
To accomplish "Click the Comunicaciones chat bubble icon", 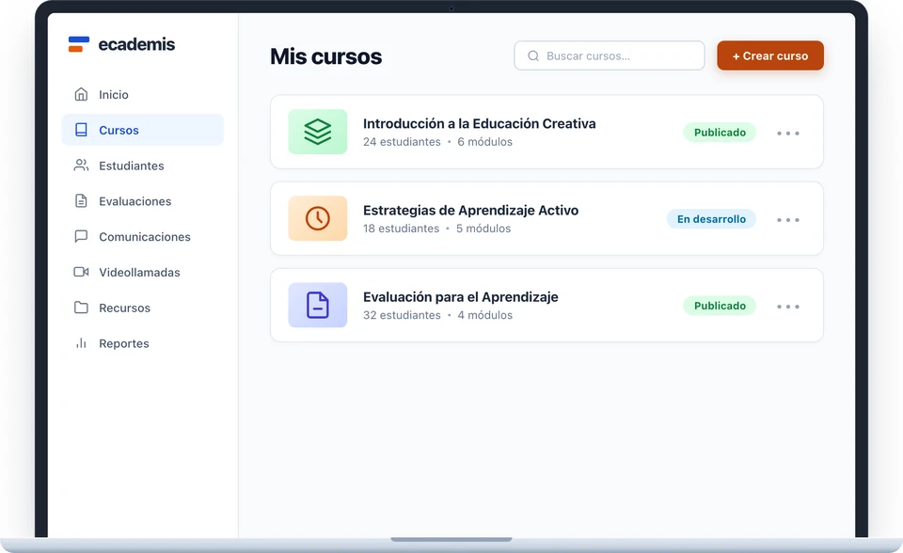I will tap(81, 236).
